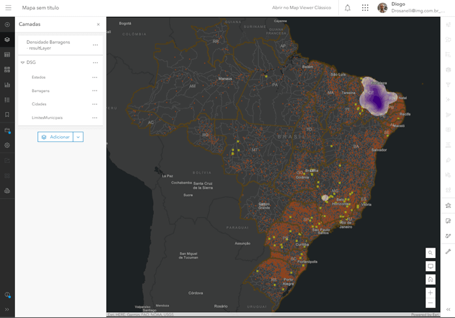Open map properties gear icon
The height and width of the screenshot is (318, 455).
coord(7,145)
